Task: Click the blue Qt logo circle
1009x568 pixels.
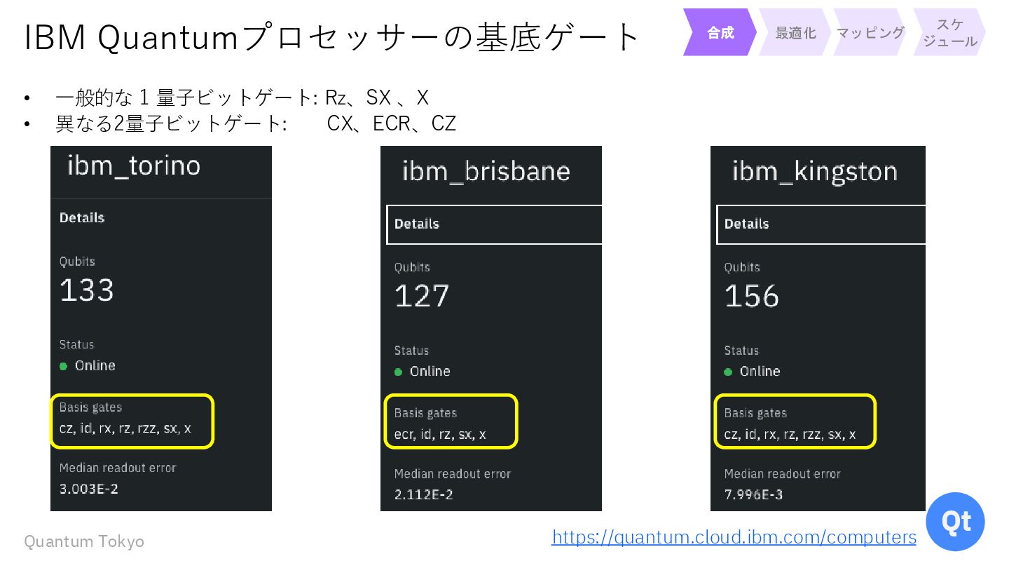Action: click(x=955, y=522)
